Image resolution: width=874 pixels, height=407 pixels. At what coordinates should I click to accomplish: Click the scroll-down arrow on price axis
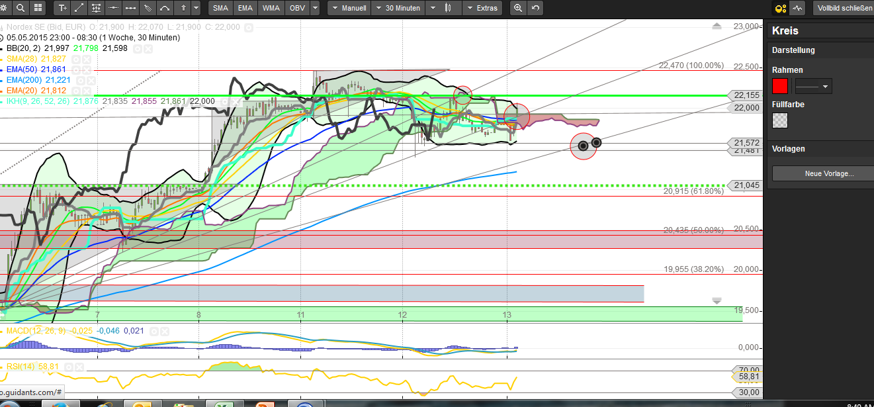tap(717, 300)
